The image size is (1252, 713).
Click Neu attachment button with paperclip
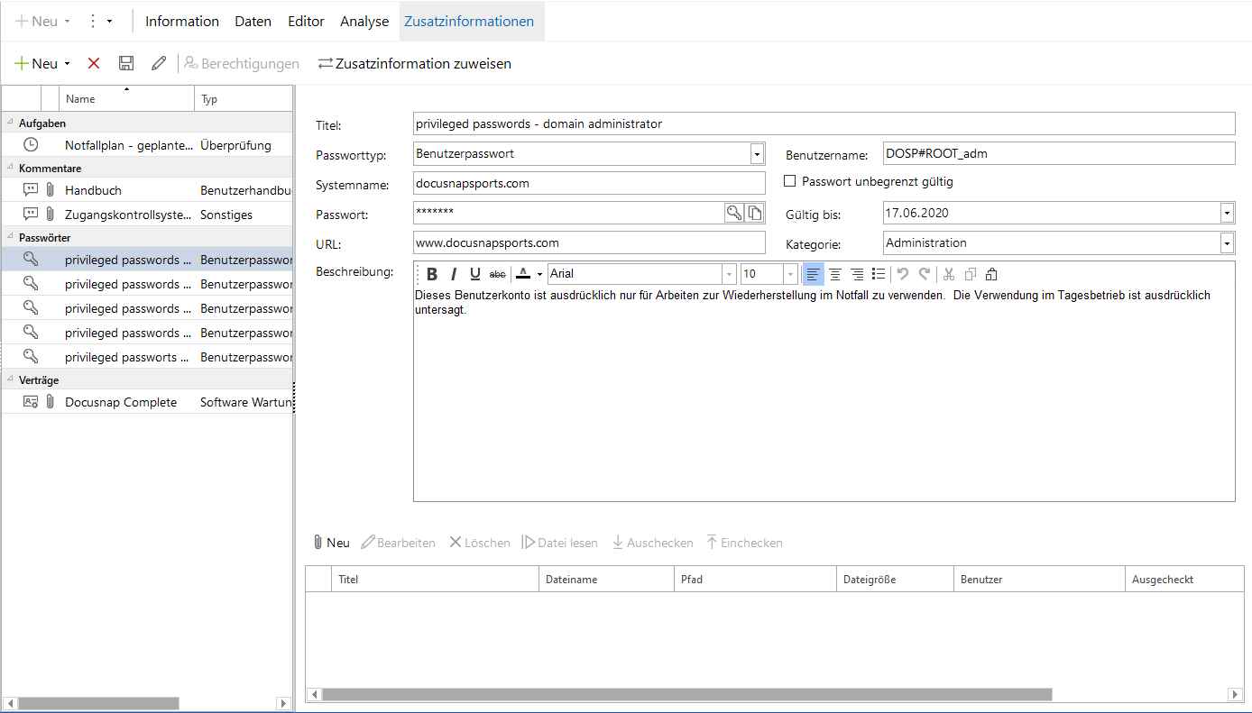[331, 543]
